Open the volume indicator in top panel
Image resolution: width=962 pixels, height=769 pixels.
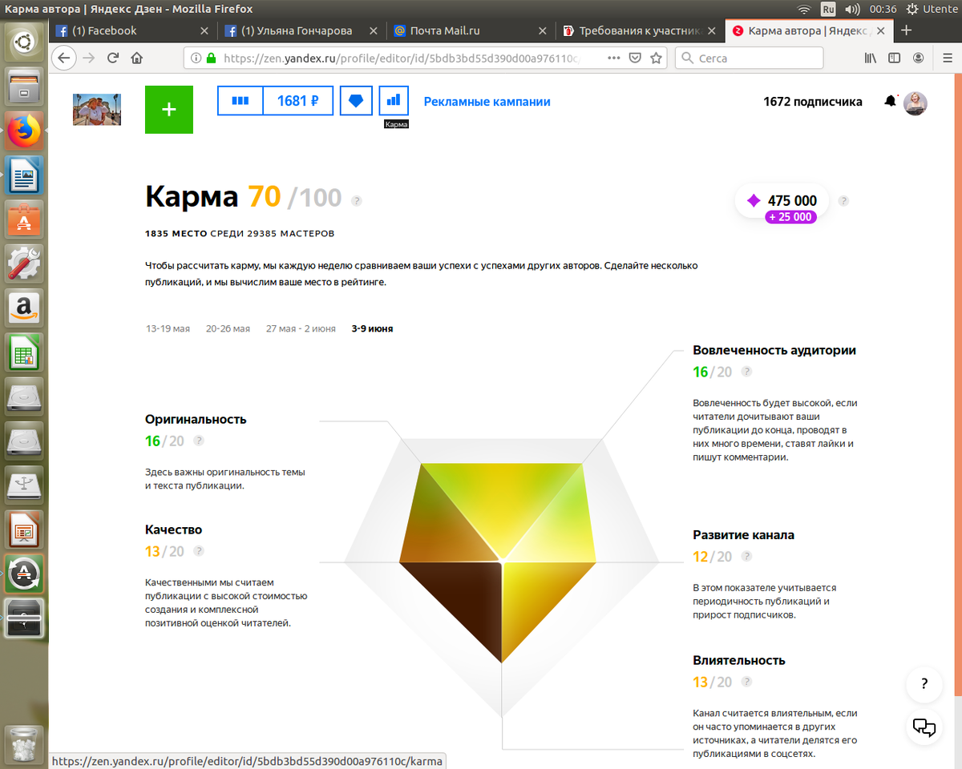point(852,10)
